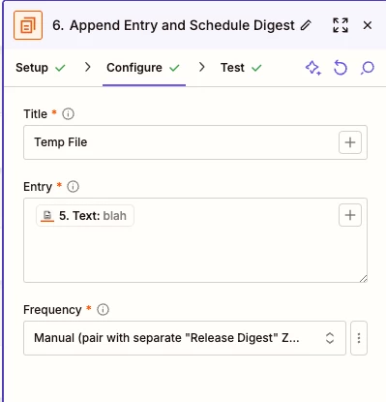This screenshot has height=402, width=386.
Task: Show info tooltip for Title field
Action: pyautogui.click(x=68, y=113)
